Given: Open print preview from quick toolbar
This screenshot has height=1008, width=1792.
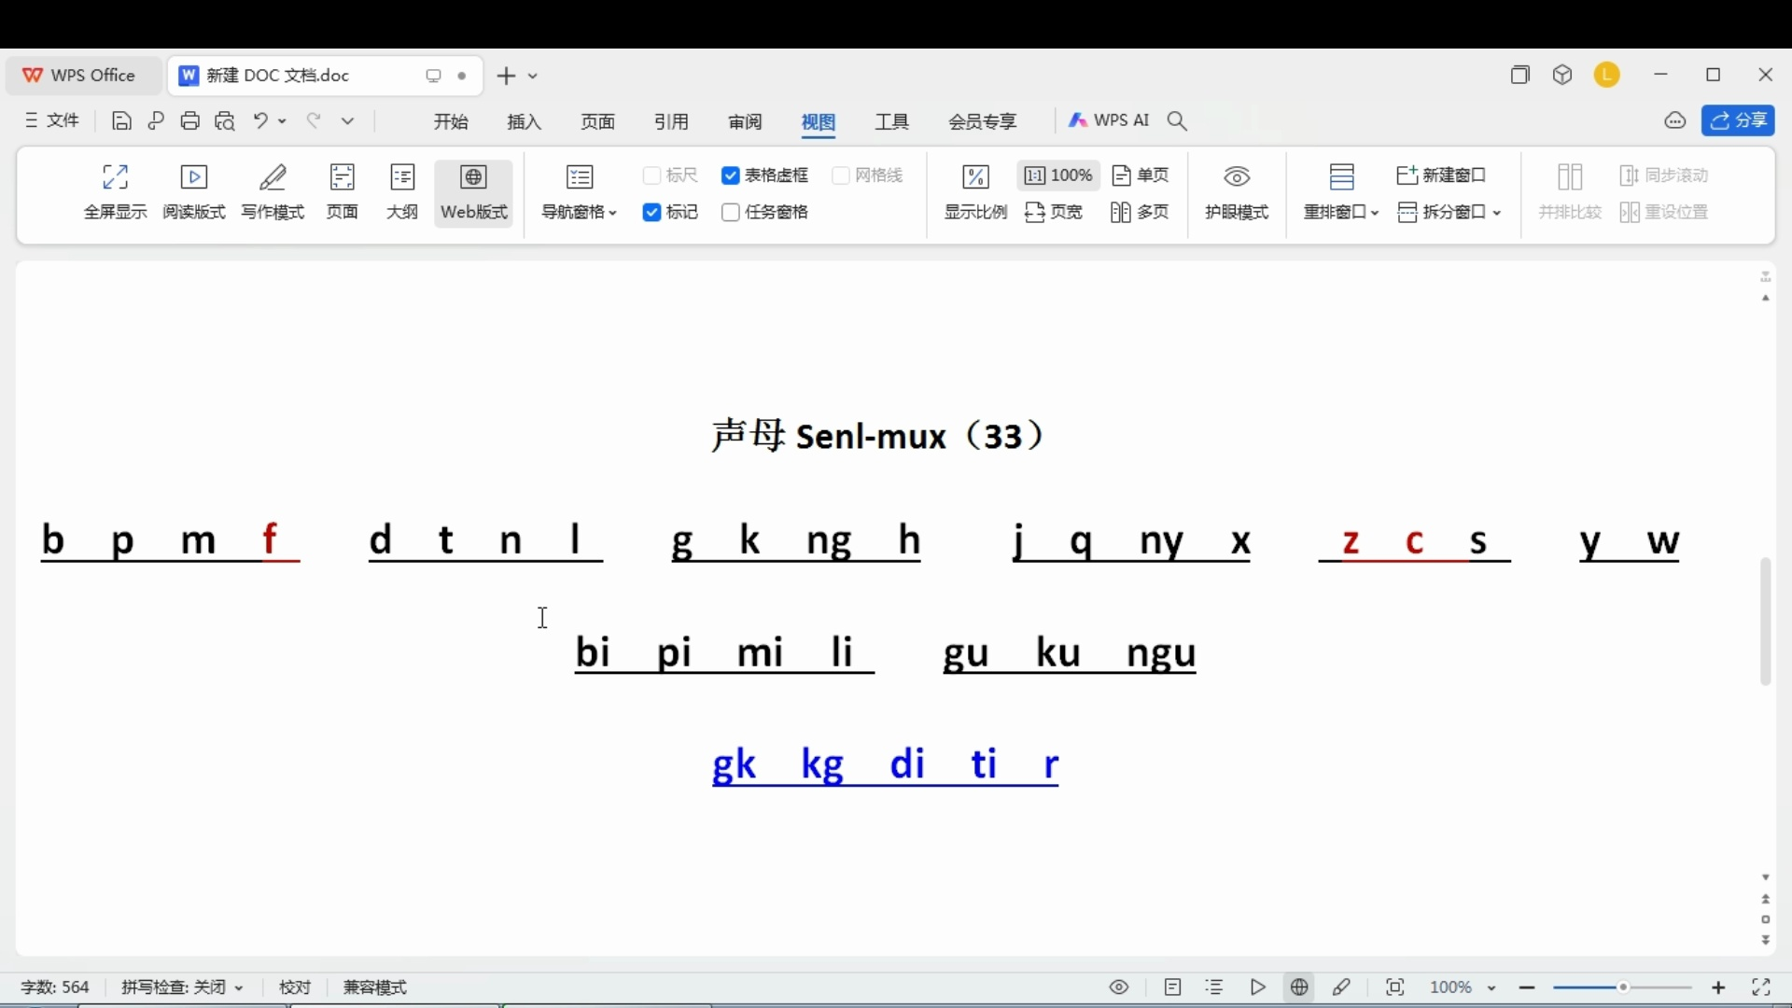Looking at the screenshot, I should (225, 121).
